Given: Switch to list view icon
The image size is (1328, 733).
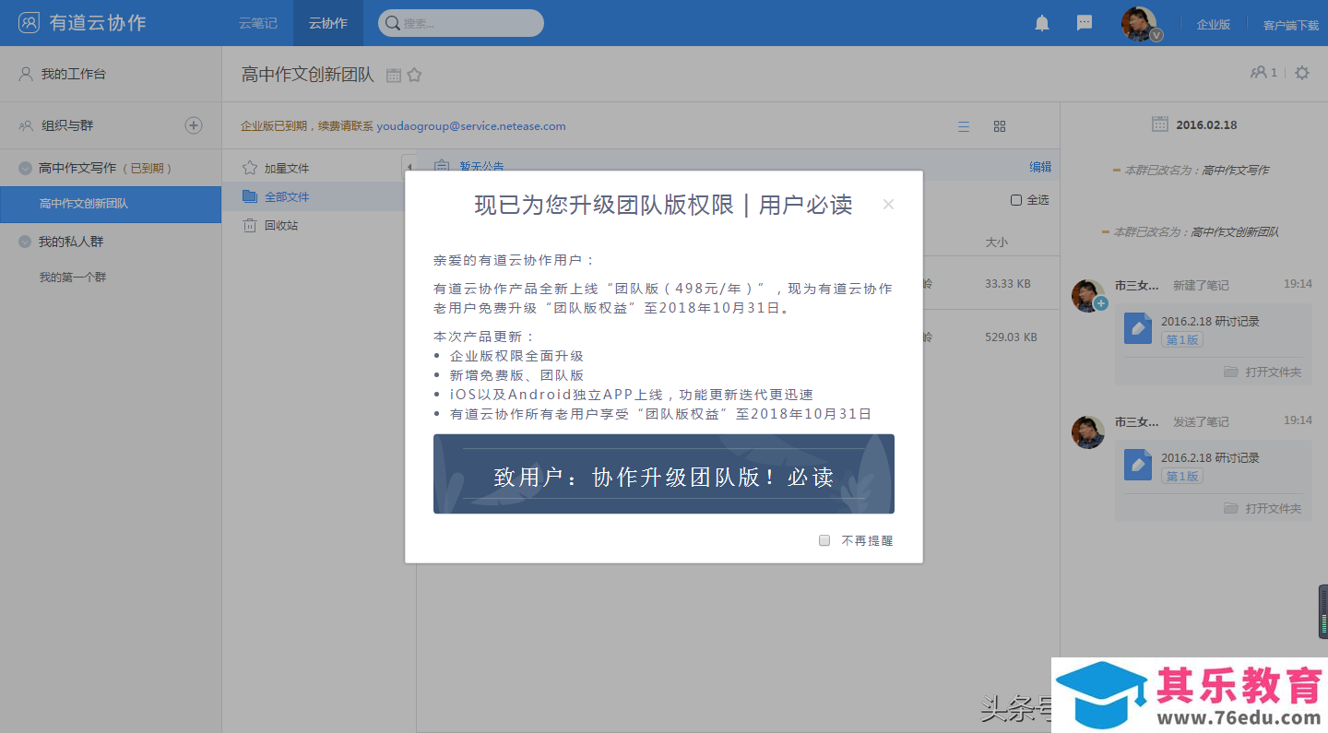Looking at the screenshot, I should (964, 126).
